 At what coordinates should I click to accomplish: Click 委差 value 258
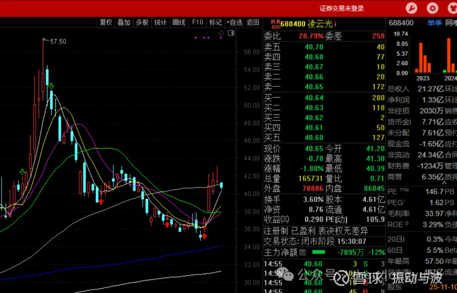[378, 36]
